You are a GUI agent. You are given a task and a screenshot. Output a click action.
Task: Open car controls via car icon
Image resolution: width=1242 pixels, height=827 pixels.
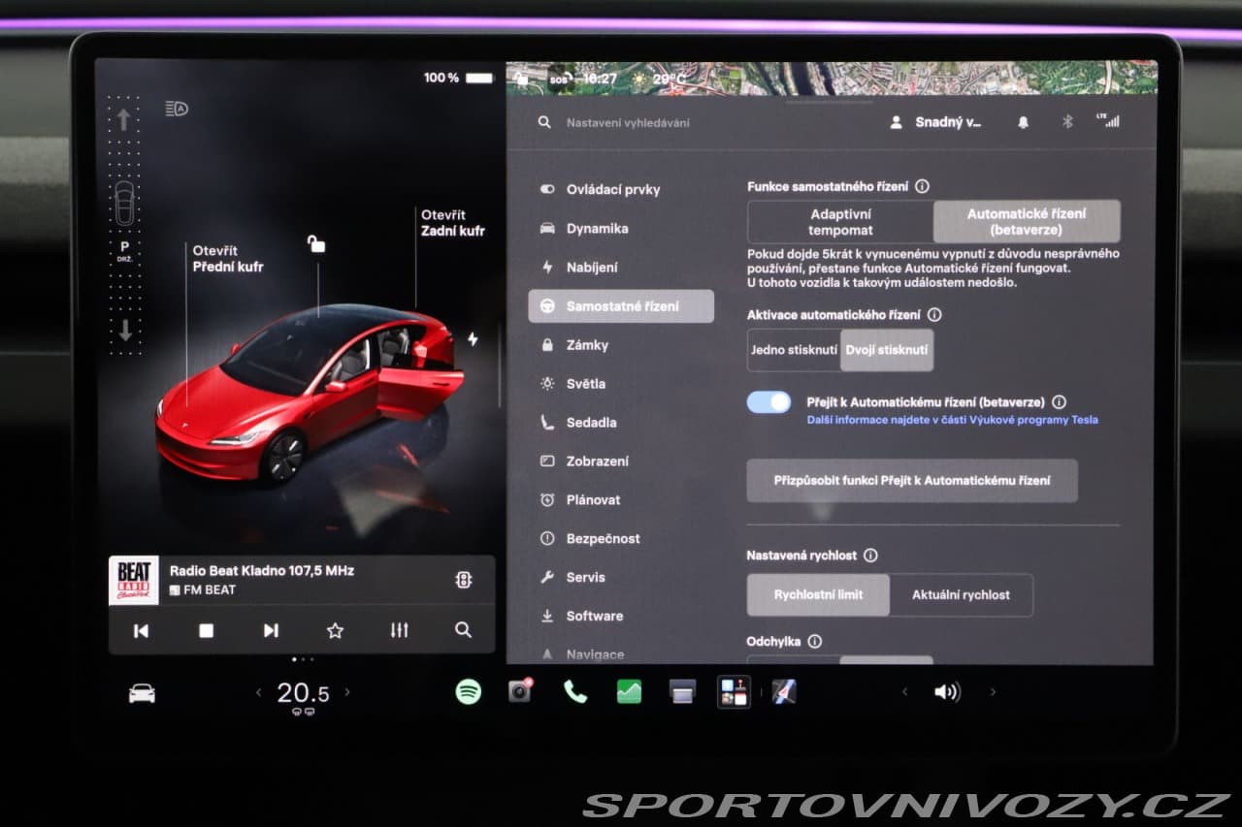point(142,692)
